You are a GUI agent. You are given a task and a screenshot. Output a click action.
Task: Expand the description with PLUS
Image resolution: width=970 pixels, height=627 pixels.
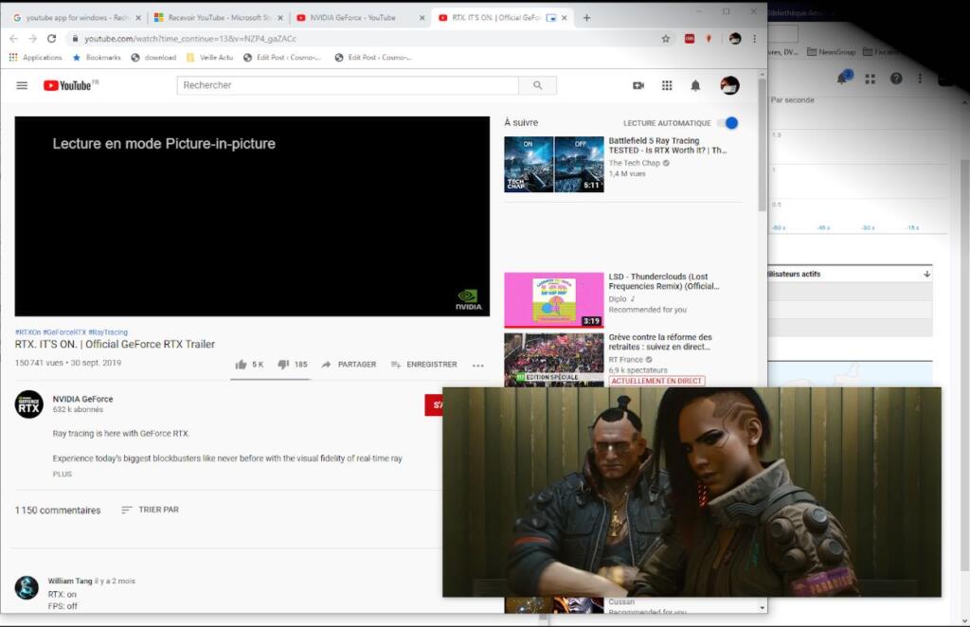point(62,474)
